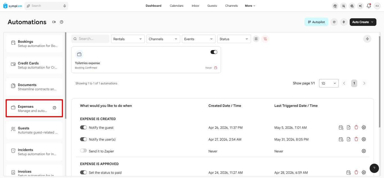Screen dimensions: 384x178
Task: Expand the Auto Create dropdown button
Action: coord(363,22)
